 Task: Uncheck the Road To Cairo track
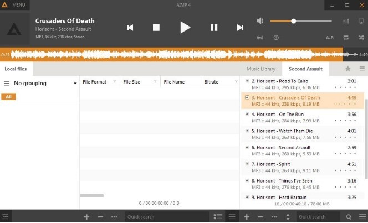click(x=247, y=81)
